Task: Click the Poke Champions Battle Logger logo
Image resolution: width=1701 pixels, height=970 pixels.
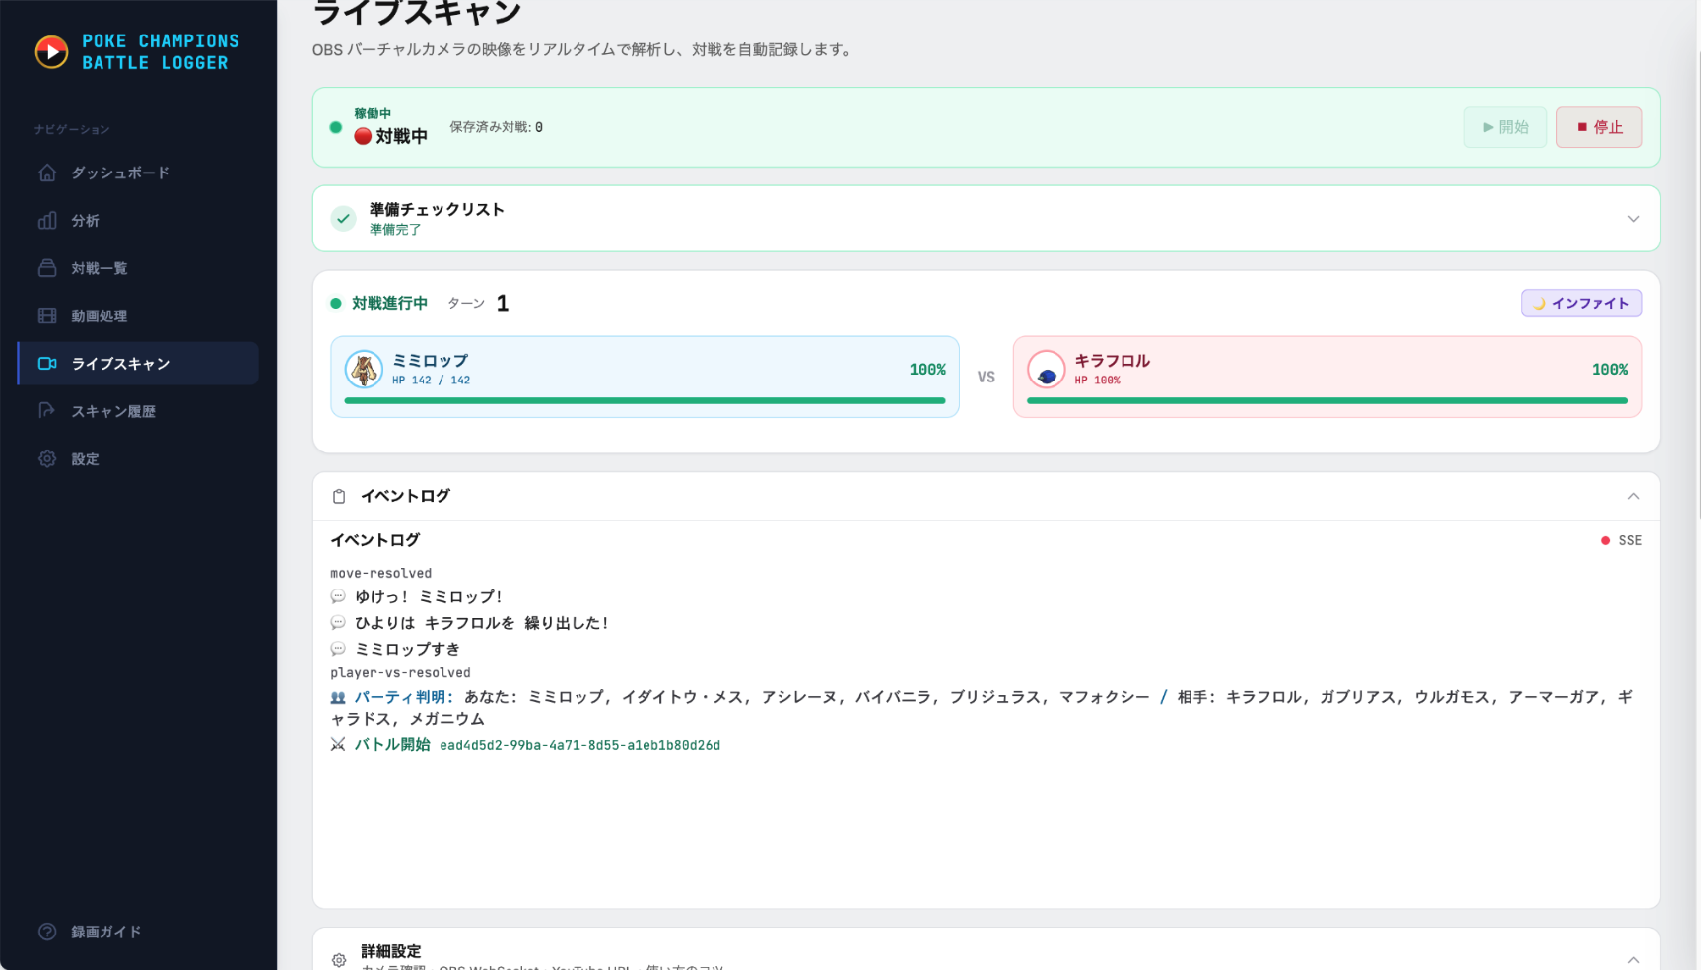Action: tap(51, 51)
